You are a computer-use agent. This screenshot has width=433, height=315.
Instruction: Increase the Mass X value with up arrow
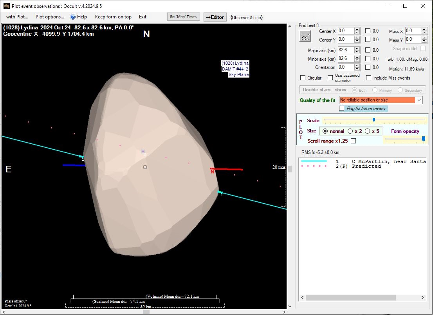coord(424,29)
